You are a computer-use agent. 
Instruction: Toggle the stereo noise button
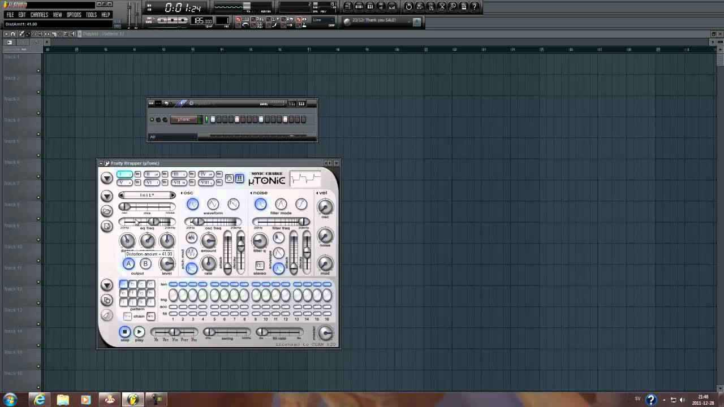[x=260, y=265]
